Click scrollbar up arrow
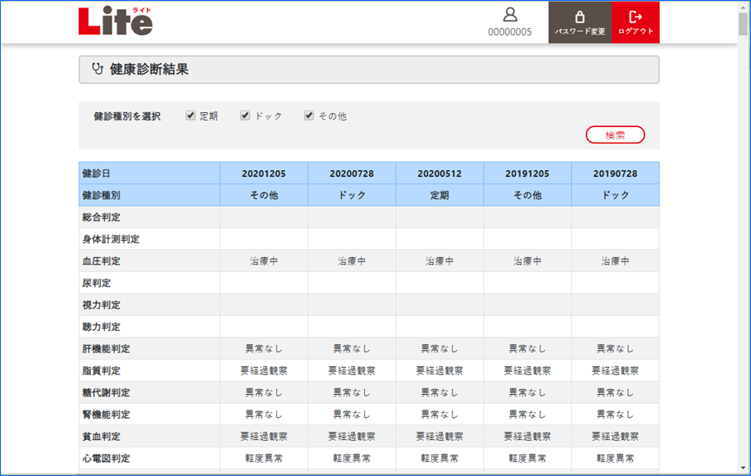The width and height of the screenshot is (751, 476). [x=743, y=7]
